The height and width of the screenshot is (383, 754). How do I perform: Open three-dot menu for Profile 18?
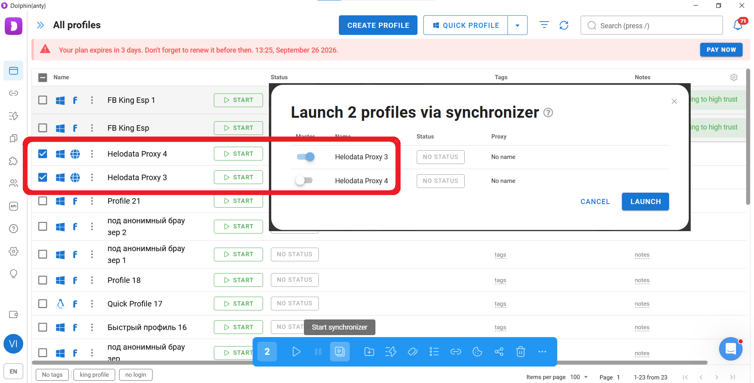click(92, 280)
